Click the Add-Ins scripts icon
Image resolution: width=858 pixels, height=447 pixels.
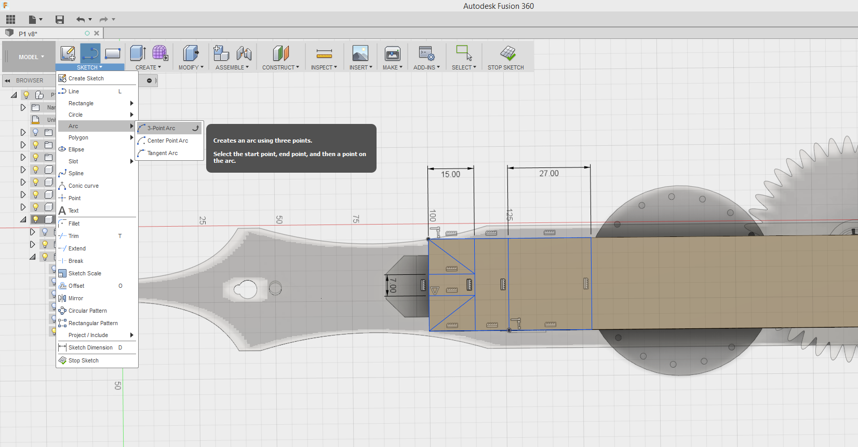426,53
